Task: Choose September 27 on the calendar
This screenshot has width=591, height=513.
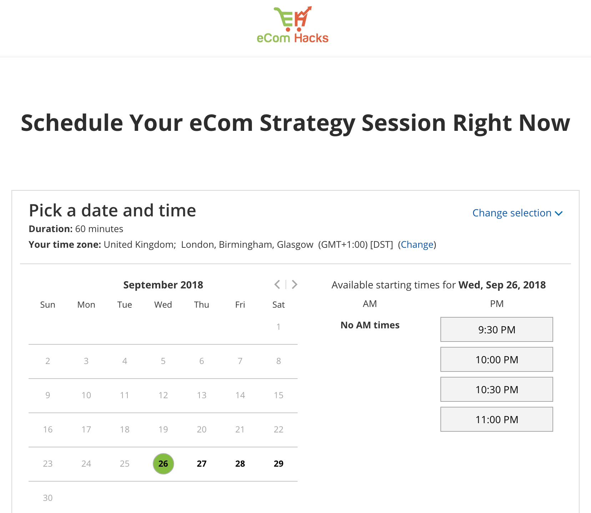Action: [202, 464]
